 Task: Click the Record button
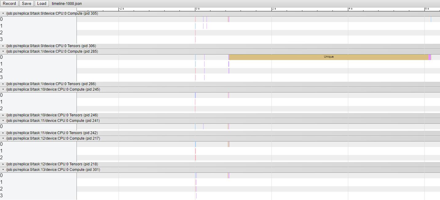[x=9, y=3]
